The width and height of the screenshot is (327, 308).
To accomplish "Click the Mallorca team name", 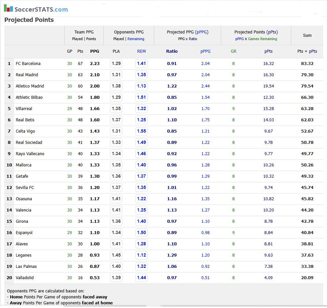I will (x=23, y=165).
